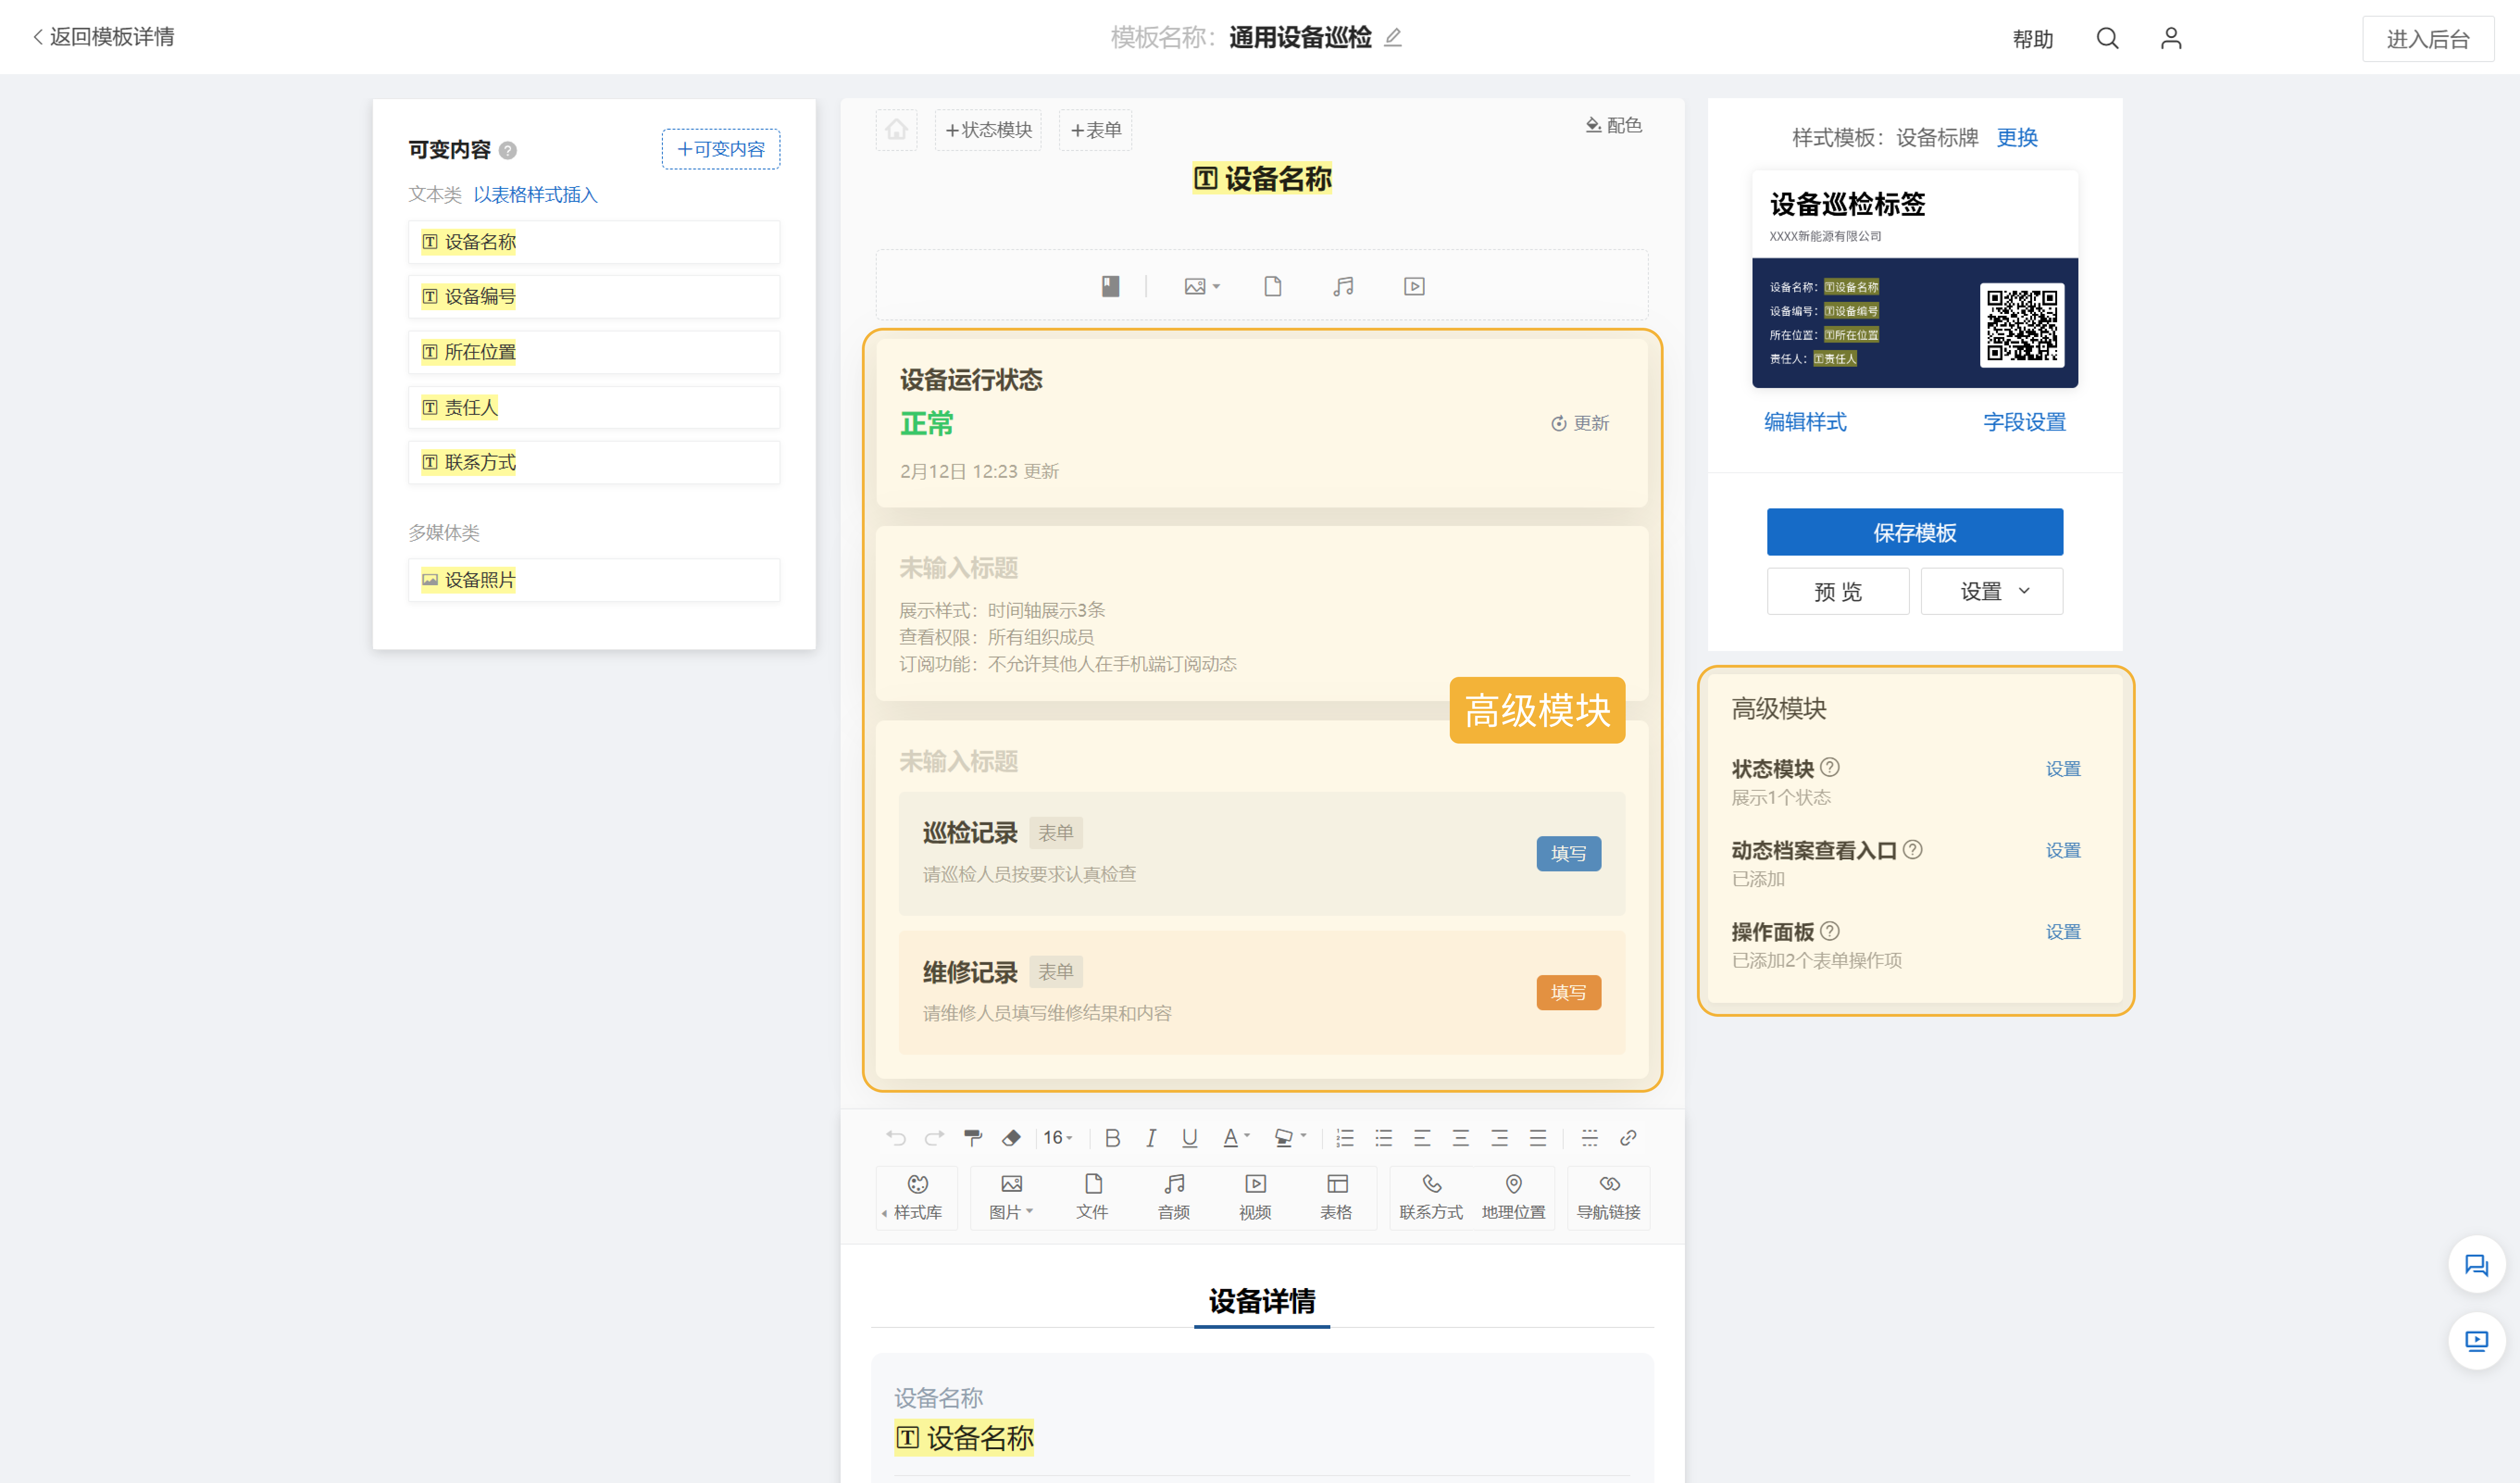Select the 设备编号 variable field
Screen dimensions: 2520x1483
coord(594,297)
